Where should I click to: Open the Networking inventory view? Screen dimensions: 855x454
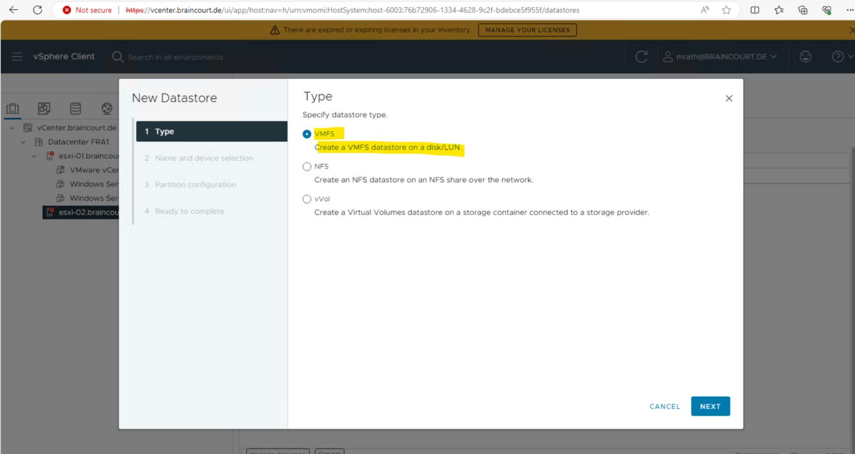coord(107,108)
